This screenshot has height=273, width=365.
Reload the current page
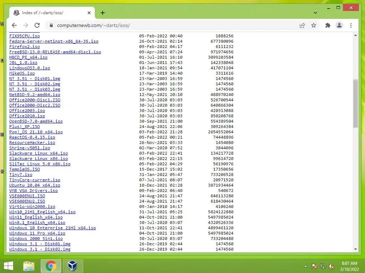pos(37,25)
